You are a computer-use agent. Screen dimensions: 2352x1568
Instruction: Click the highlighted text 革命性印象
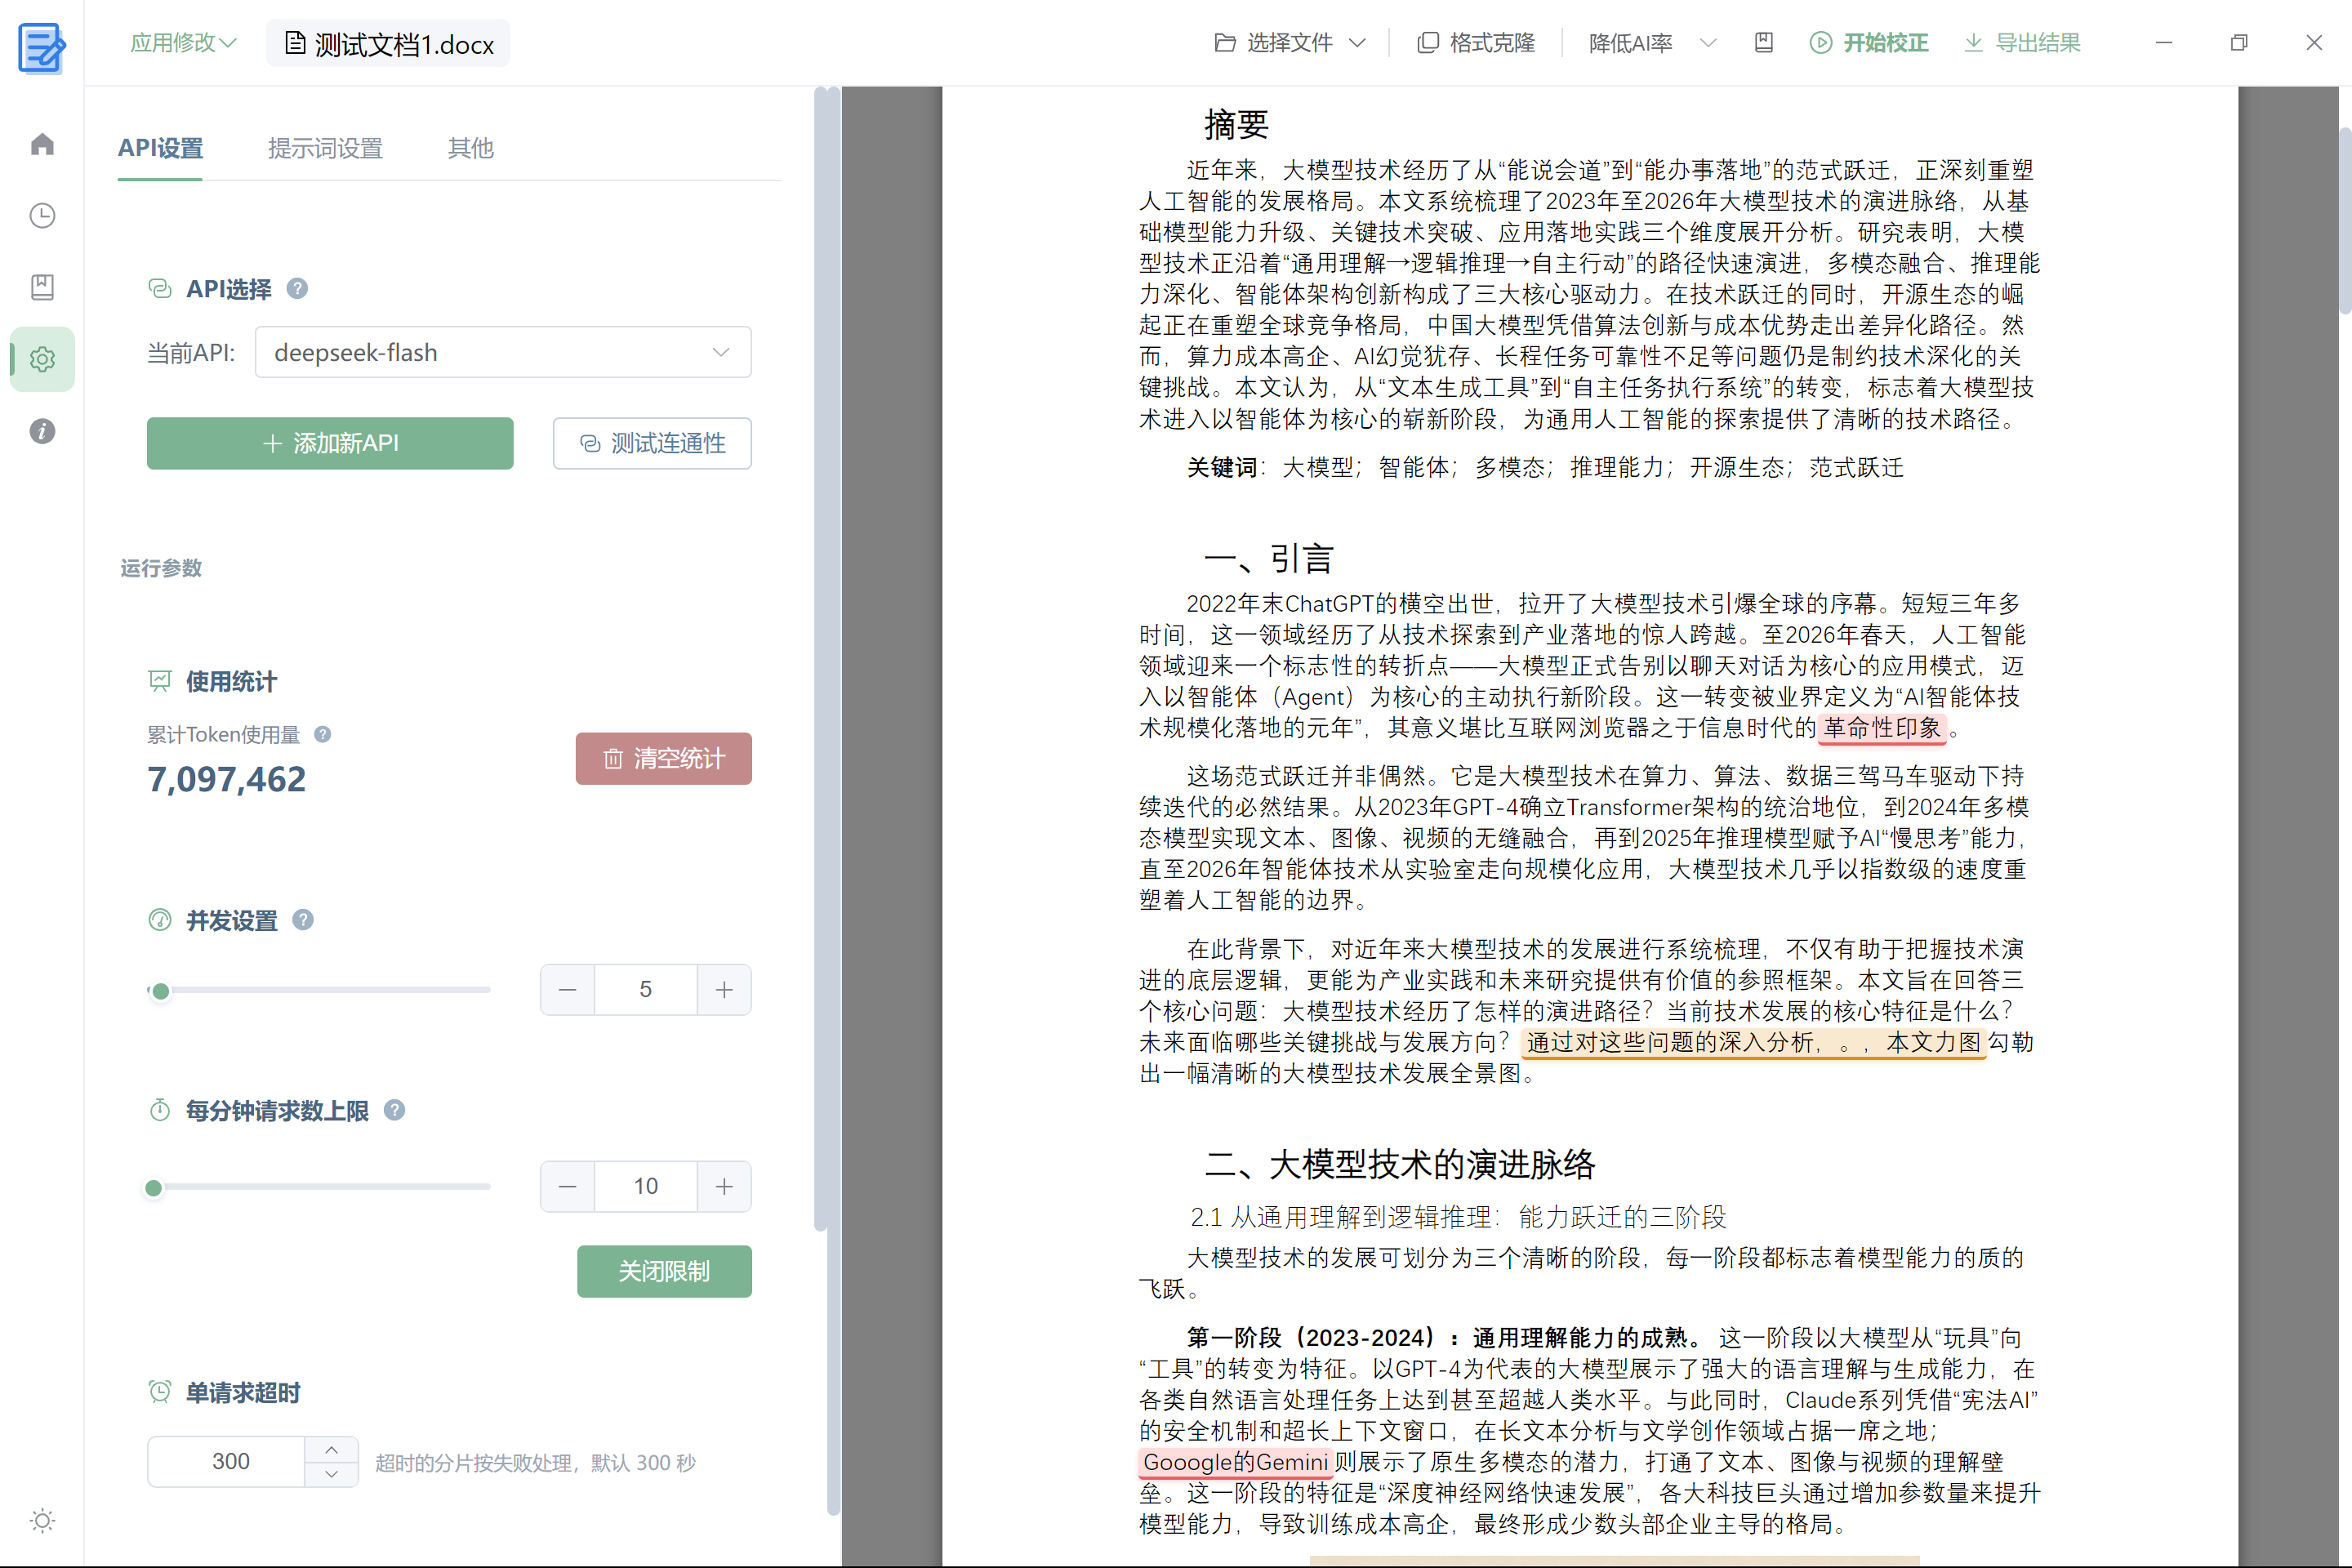[1882, 728]
